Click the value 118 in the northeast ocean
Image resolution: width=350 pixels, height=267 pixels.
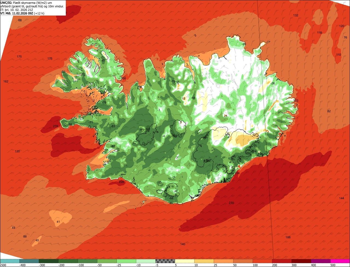click(319, 32)
